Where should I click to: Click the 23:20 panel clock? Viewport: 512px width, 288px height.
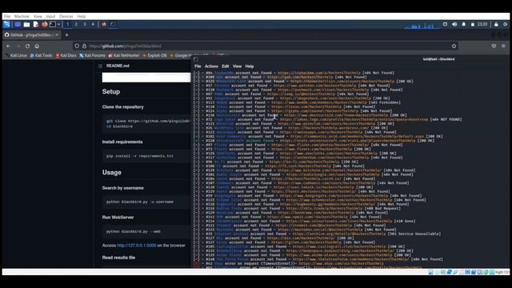tap(482, 24)
